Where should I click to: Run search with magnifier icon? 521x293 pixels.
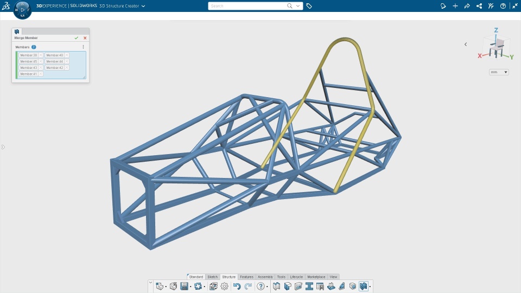tap(290, 6)
